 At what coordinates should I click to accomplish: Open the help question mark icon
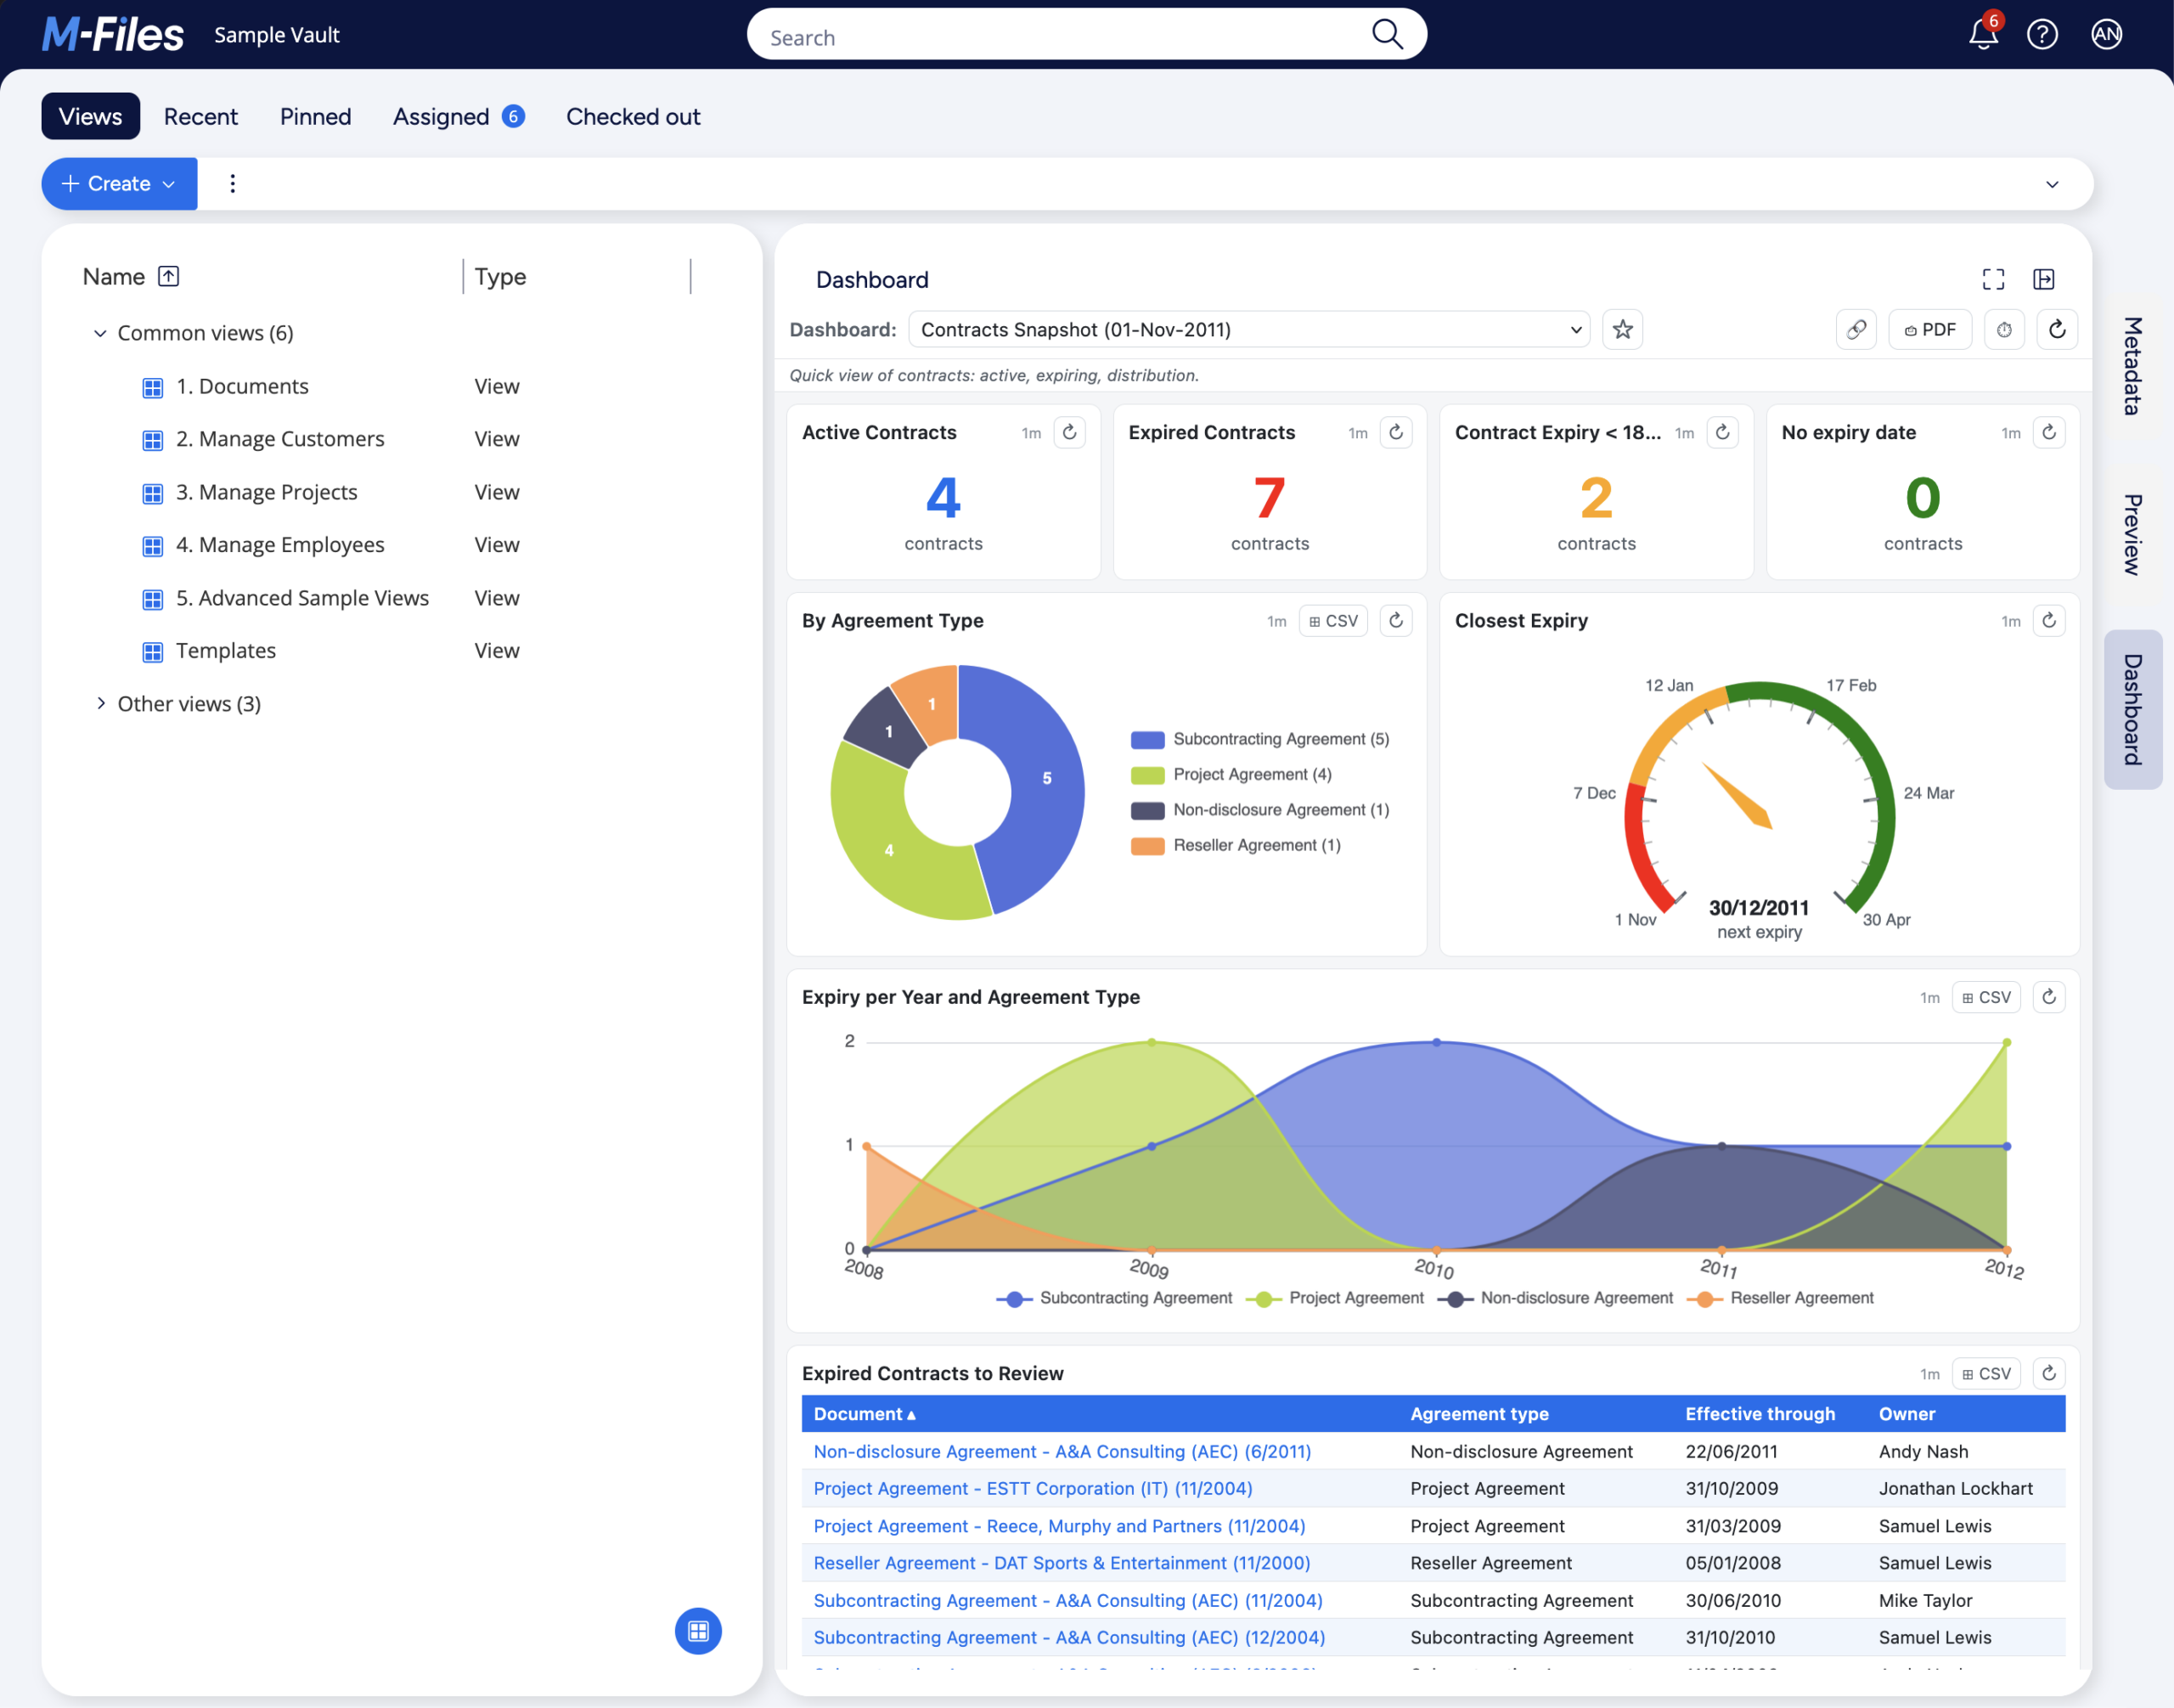pyautogui.click(x=2042, y=35)
